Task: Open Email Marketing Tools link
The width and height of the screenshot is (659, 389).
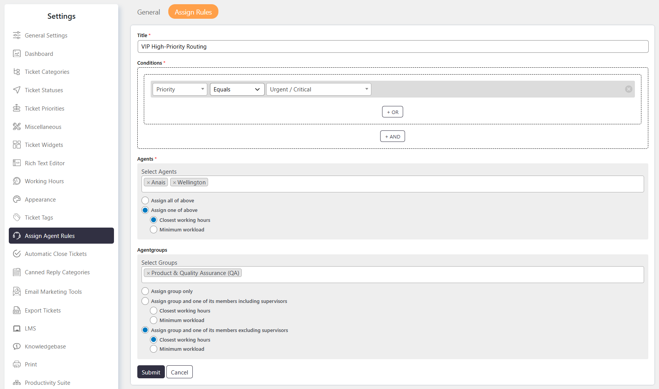Action: click(x=53, y=291)
